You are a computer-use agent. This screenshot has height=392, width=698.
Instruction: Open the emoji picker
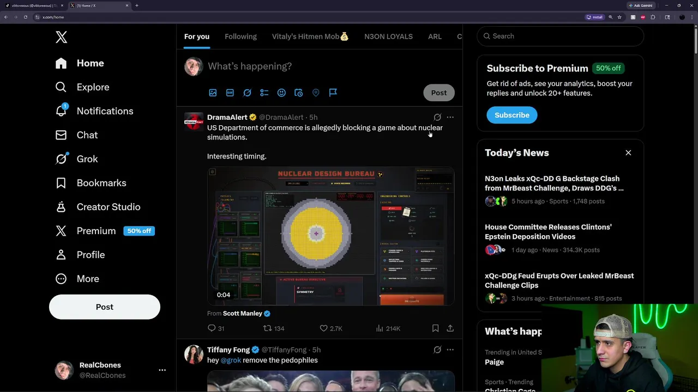tap(281, 93)
